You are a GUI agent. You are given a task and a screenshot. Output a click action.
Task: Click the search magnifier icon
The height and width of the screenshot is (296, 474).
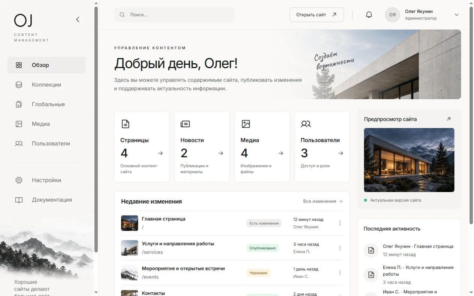pos(122,15)
